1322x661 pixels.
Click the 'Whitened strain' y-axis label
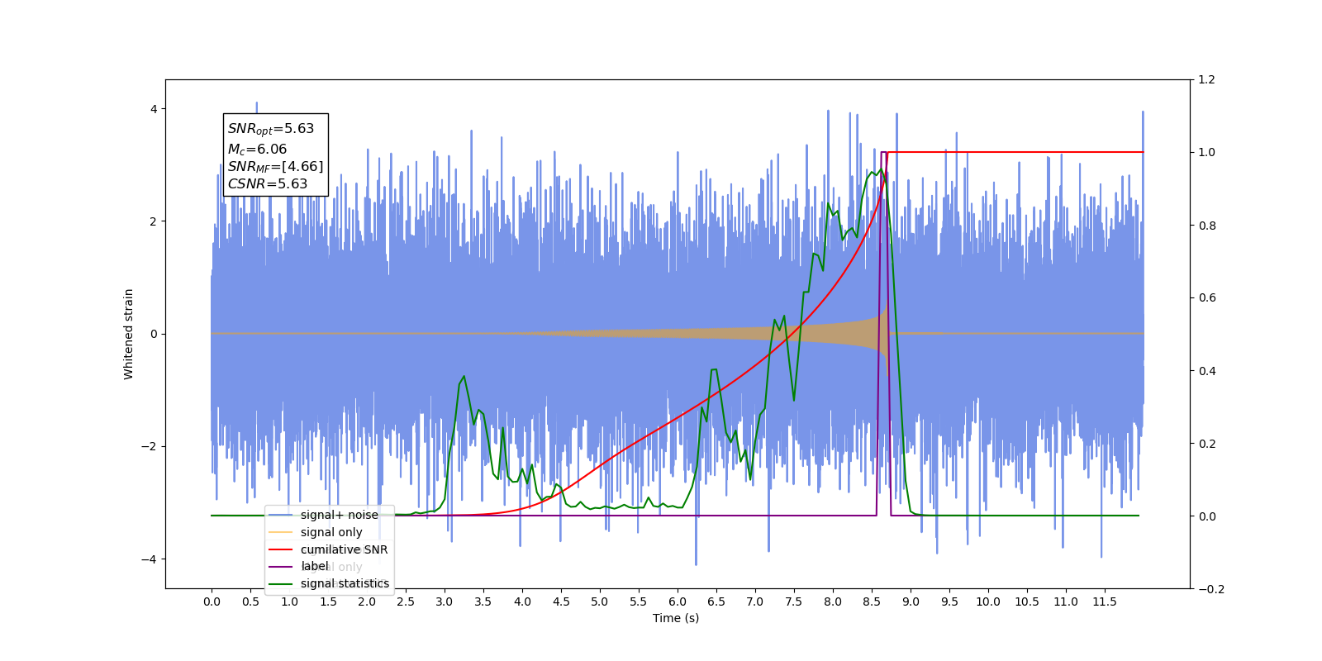pyautogui.click(x=128, y=334)
